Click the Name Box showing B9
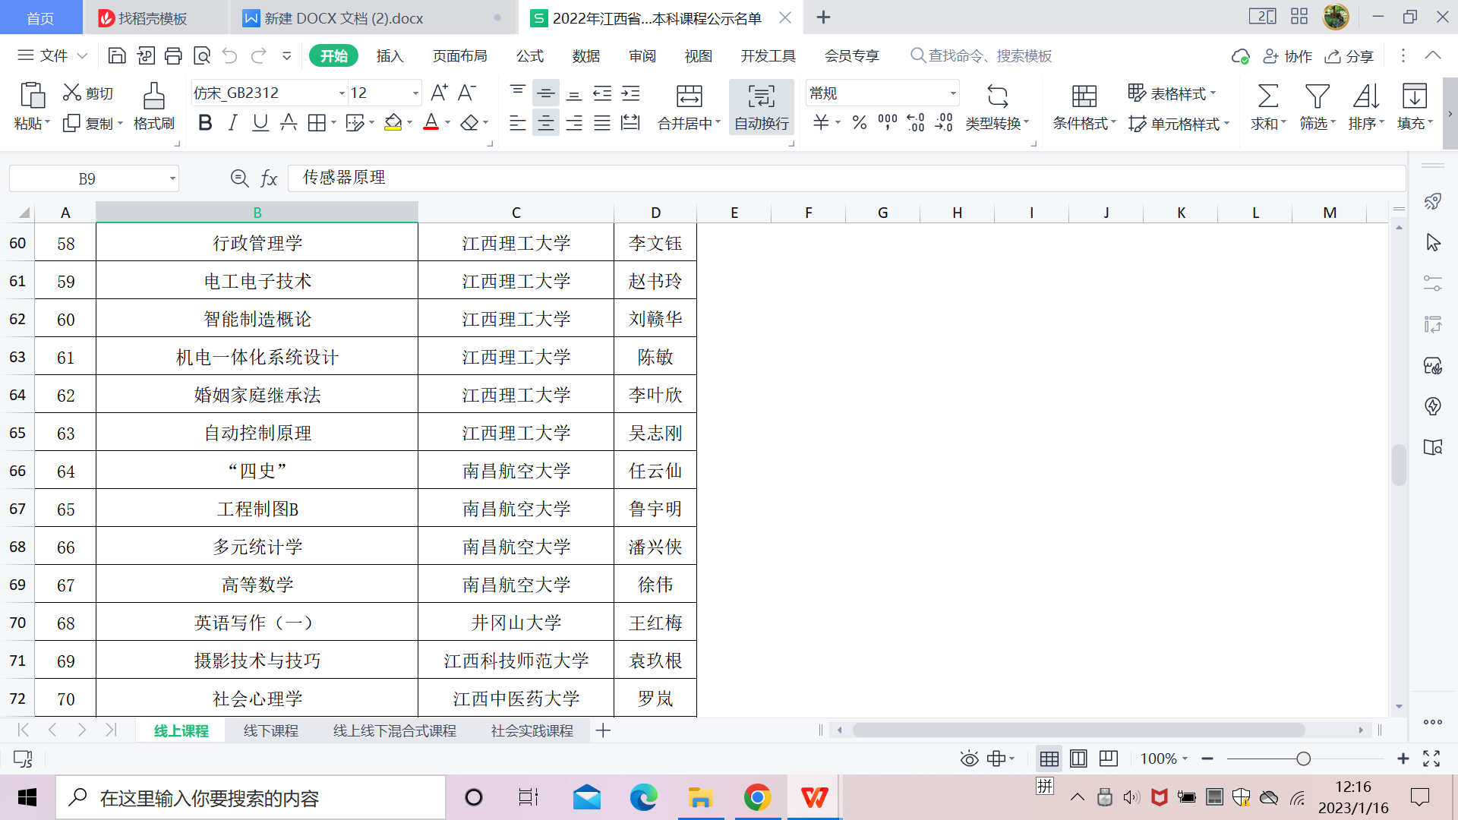1458x820 pixels. (x=87, y=178)
